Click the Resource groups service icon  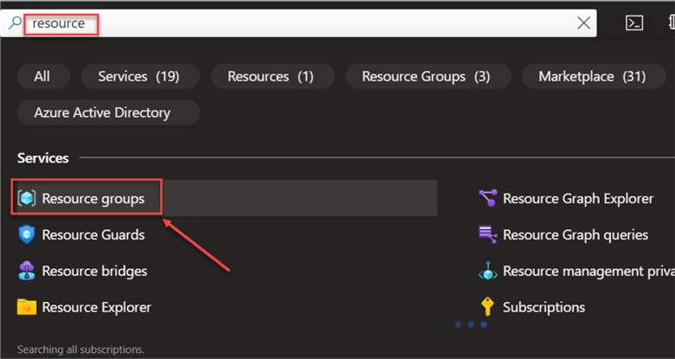pyautogui.click(x=27, y=199)
